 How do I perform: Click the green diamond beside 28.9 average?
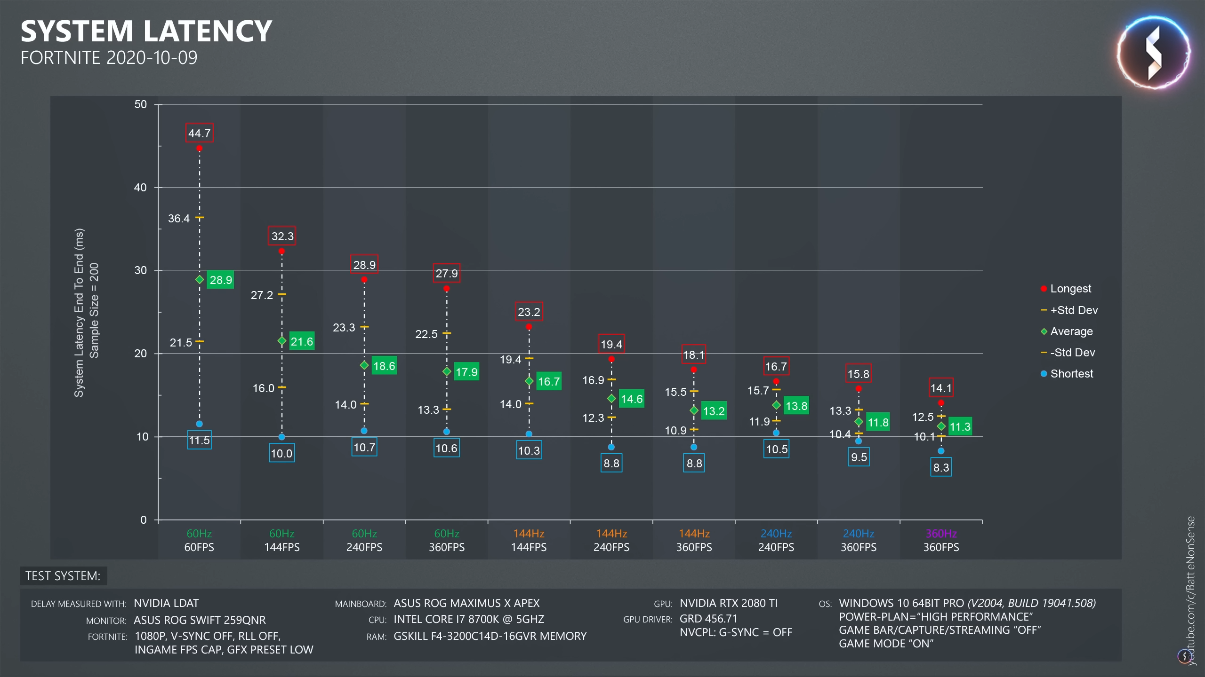[200, 279]
